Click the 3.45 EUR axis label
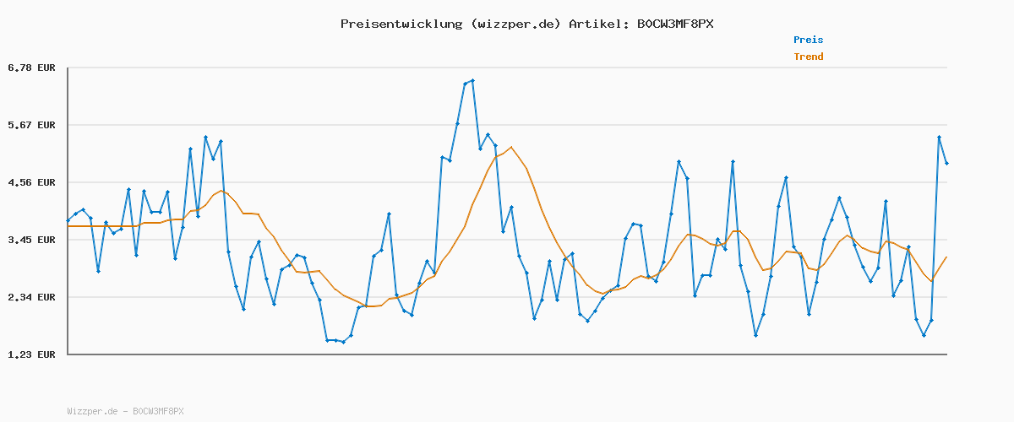Image resolution: width=1014 pixels, height=422 pixels. point(31,240)
